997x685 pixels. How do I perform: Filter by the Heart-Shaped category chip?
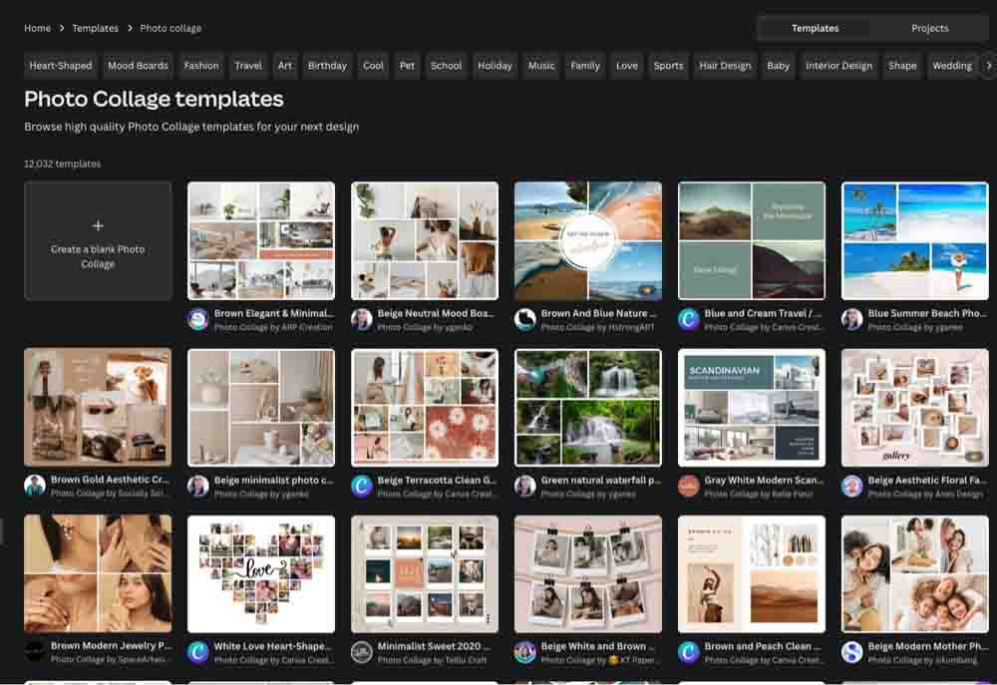coord(60,66)
